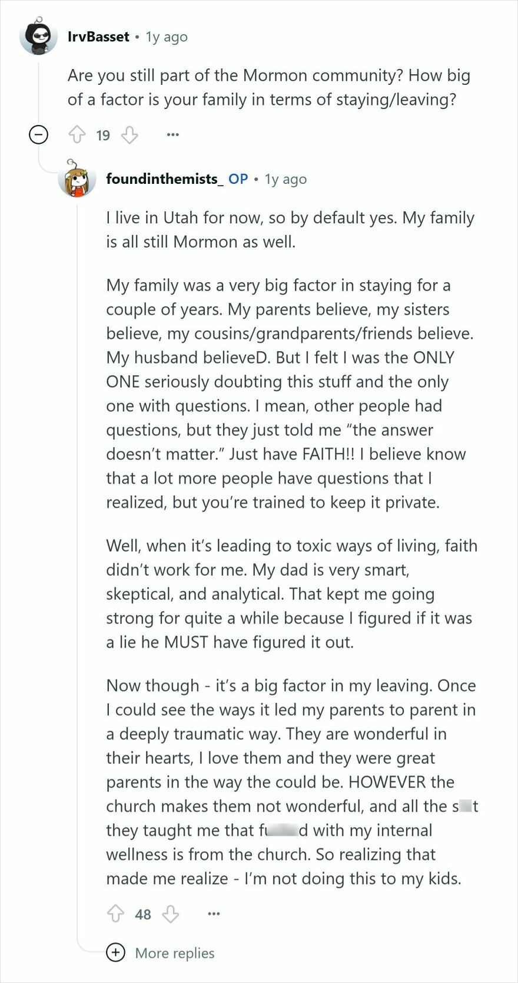Click the 1y ago timestamp on IrvBasset's comment
The height and width of the screenshot is (983, 518).
(x=167, y=37)
